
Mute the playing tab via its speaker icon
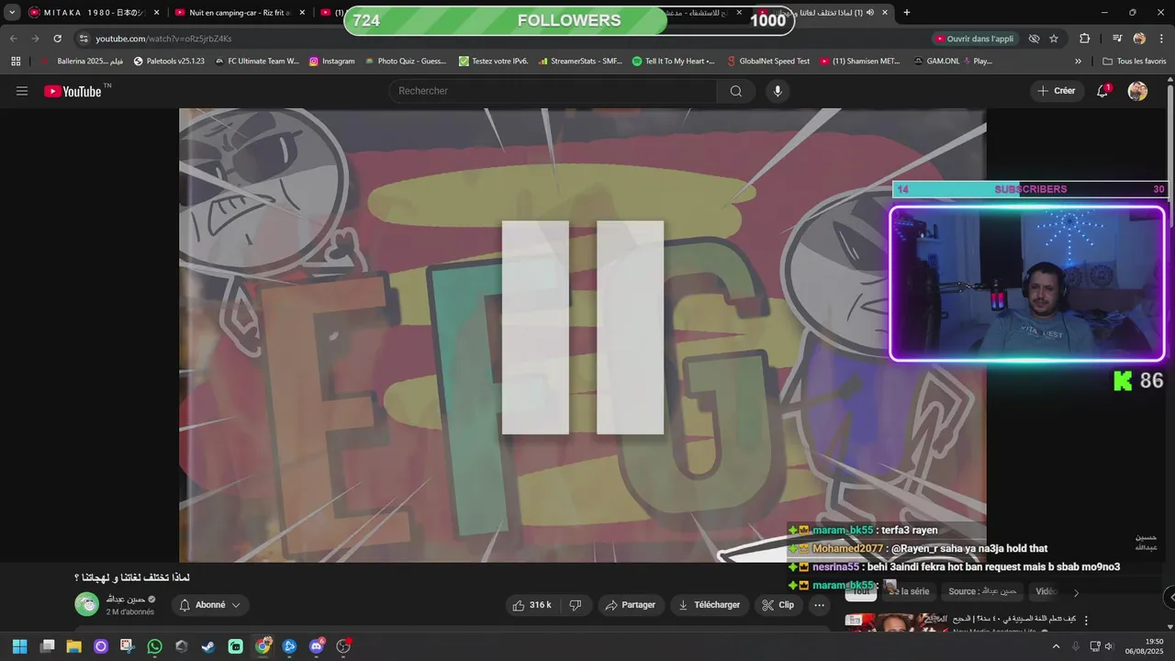pos(869,13)
